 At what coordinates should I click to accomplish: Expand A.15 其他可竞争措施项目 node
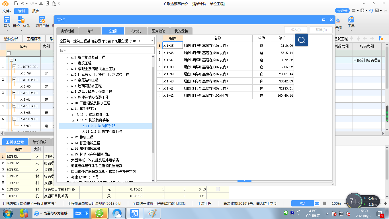click(67, 154)
